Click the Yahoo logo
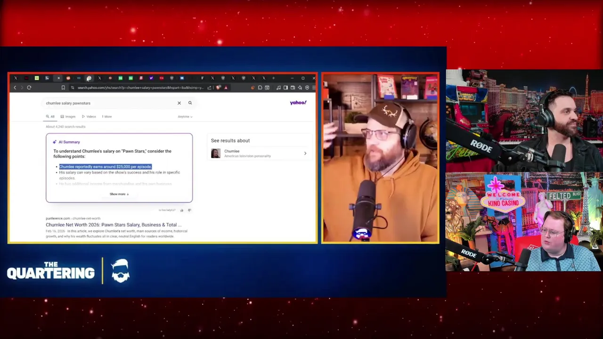The height and width of the screenshot is (339, 603). pos(298,103)
